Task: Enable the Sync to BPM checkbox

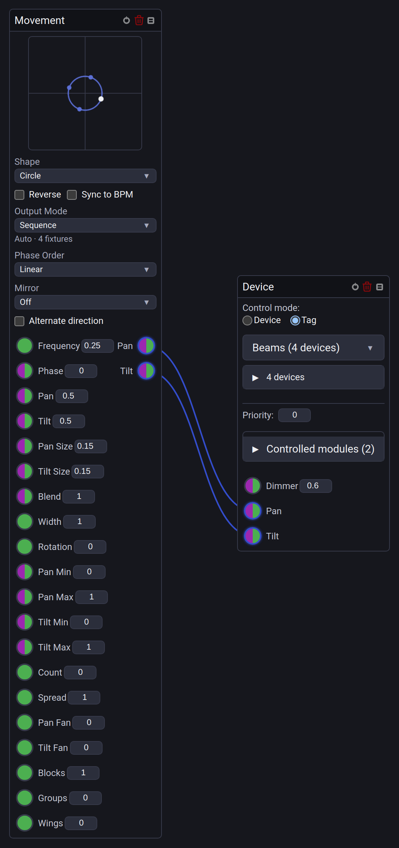Action: [x=72, y=195]
